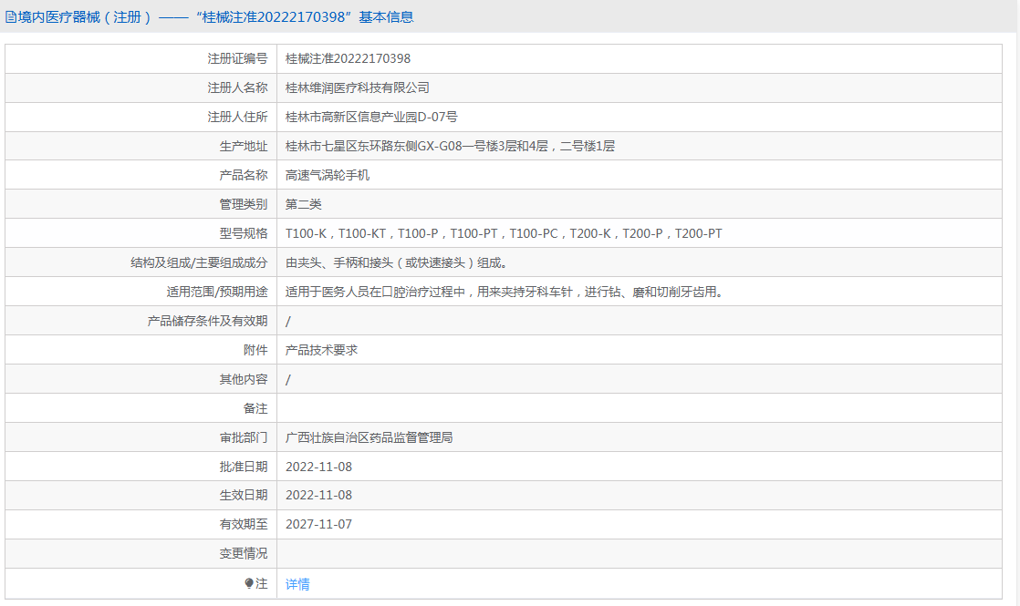Click the 生效日期 value 2022-11-08

318,495
